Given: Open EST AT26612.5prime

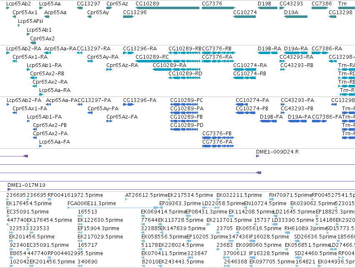Looking at the screenshot, I should (x=126, y=199).
